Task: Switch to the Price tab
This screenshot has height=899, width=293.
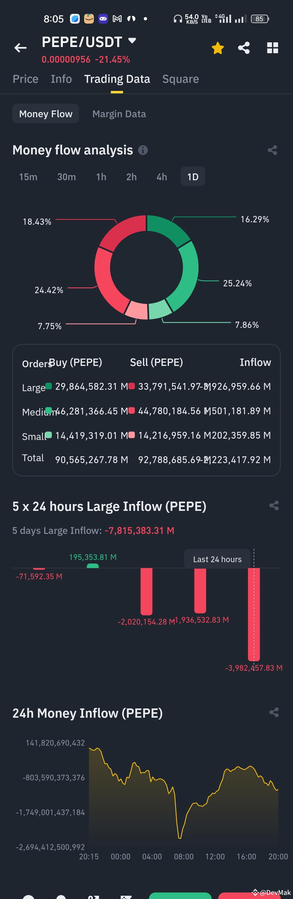Action: click(26, 78)
